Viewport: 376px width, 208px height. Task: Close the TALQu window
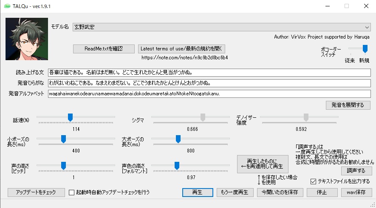(366, 6)
